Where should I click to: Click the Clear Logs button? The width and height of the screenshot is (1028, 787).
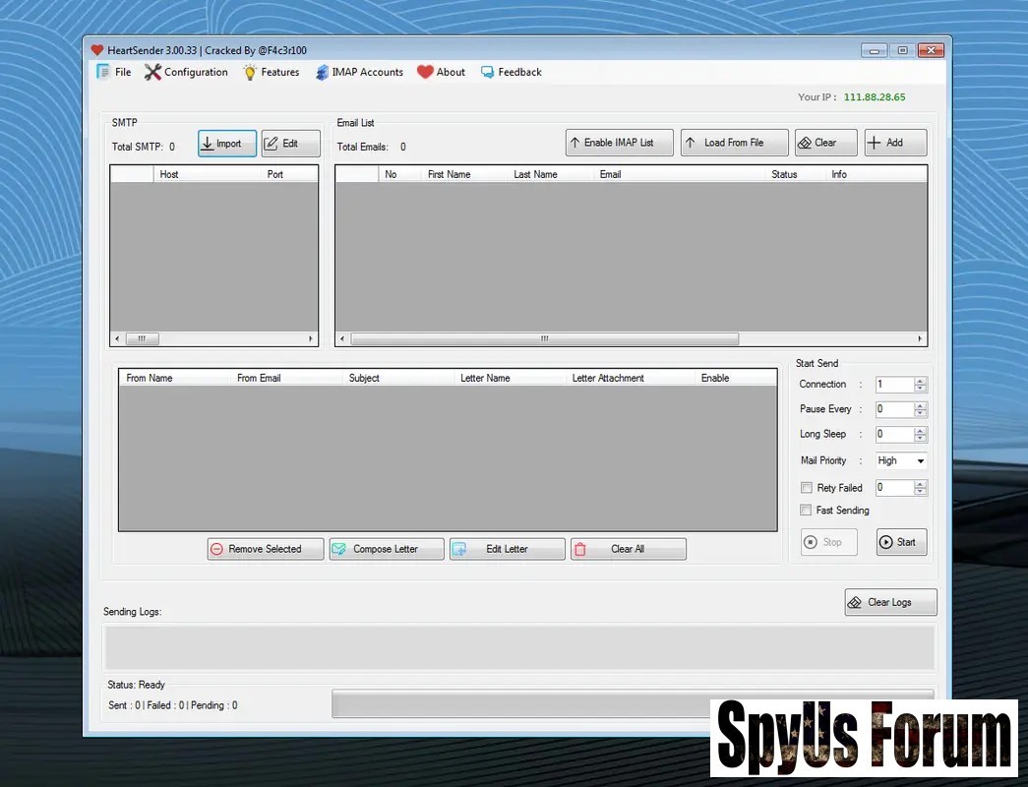pyautogui.click(x=890, y=602)
